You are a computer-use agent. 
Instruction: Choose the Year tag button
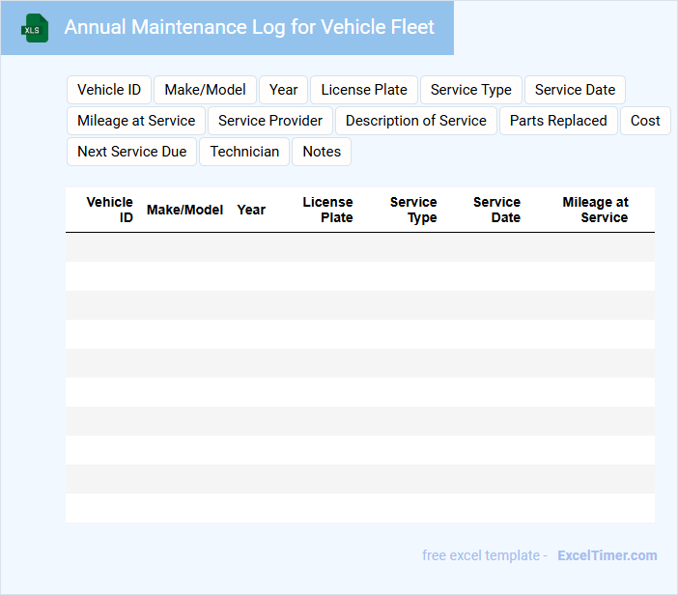click(x=283, y=90)
